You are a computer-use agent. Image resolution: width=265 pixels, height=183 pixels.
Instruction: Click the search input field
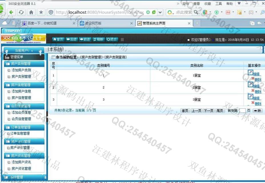click(184, 12)
